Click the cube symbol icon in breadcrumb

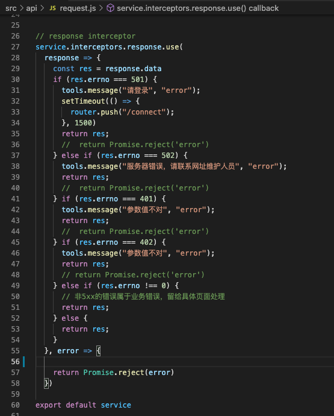[x=110, y=8]
